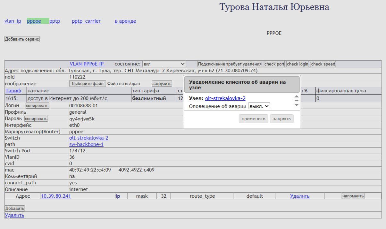
Task: Open the sw-backbone-1 path link
Action: click(x=86, y=144)
